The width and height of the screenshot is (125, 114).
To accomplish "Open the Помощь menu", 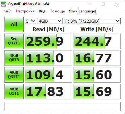I will (x=57, y=11).
